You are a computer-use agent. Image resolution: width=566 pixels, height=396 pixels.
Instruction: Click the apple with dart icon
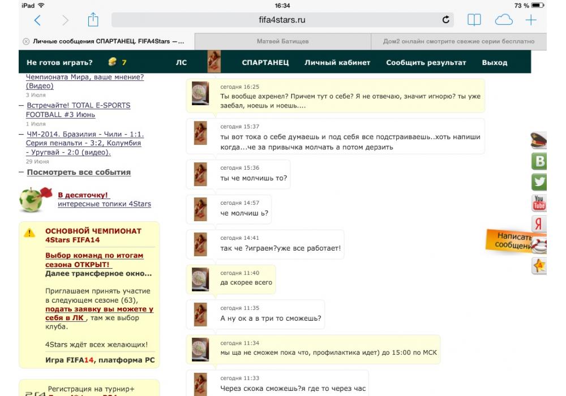35,199
